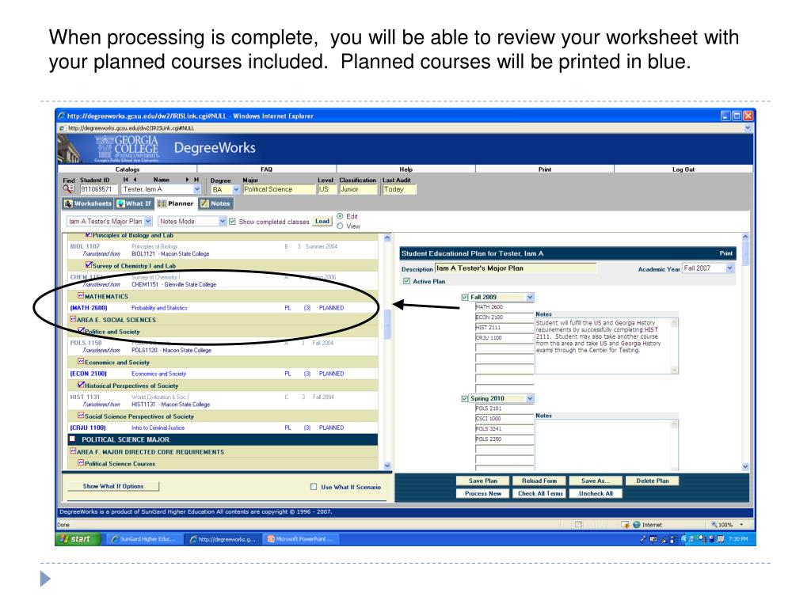Open the Windows start button
Image resolution: width=811 pixels, height=608 pixels.
point(78,538)
